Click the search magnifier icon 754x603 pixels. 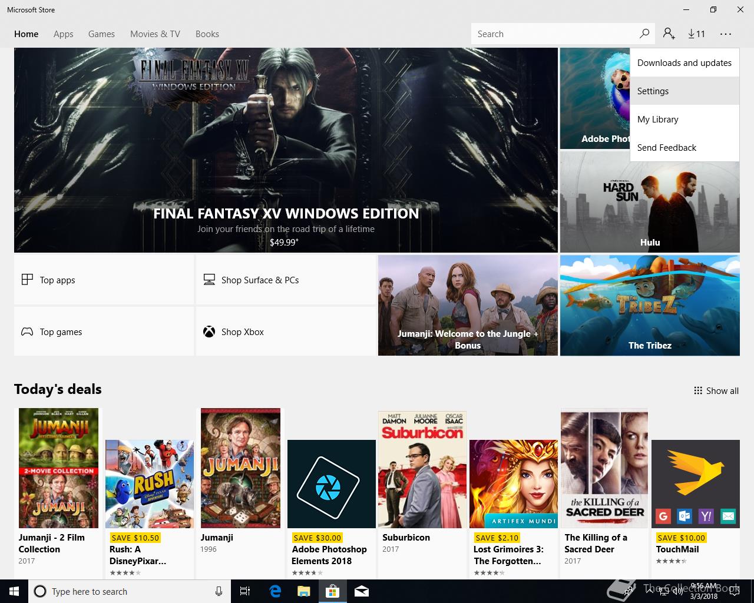(644, 34)
